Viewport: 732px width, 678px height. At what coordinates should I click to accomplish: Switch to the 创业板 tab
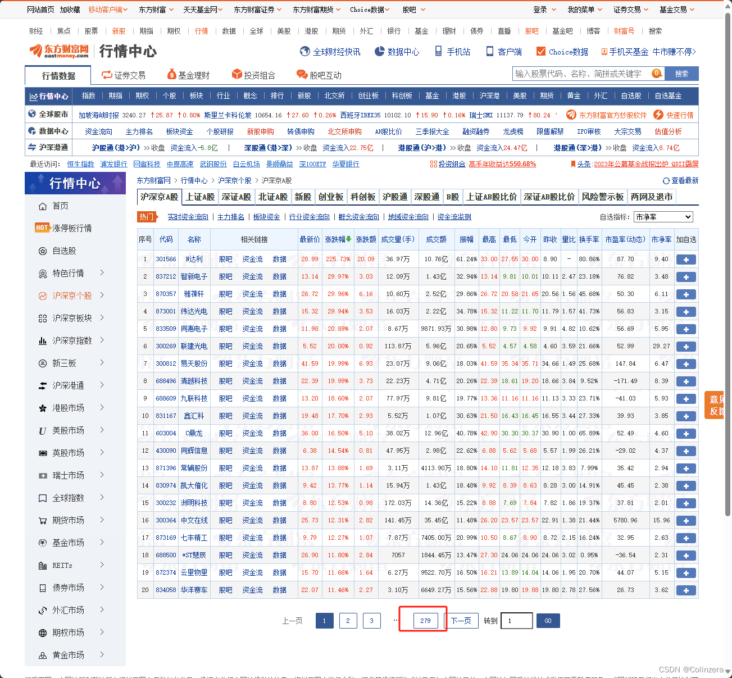click(x=331, y=197)
